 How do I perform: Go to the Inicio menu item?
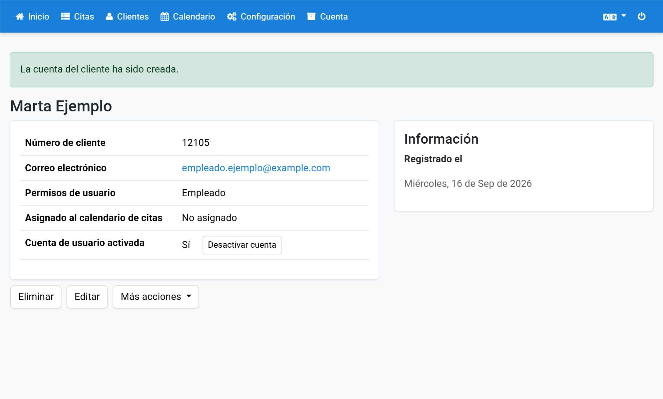pos(32,17)
